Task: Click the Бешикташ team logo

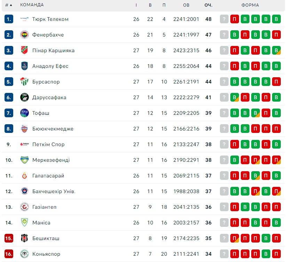Action: click(24, 238)
